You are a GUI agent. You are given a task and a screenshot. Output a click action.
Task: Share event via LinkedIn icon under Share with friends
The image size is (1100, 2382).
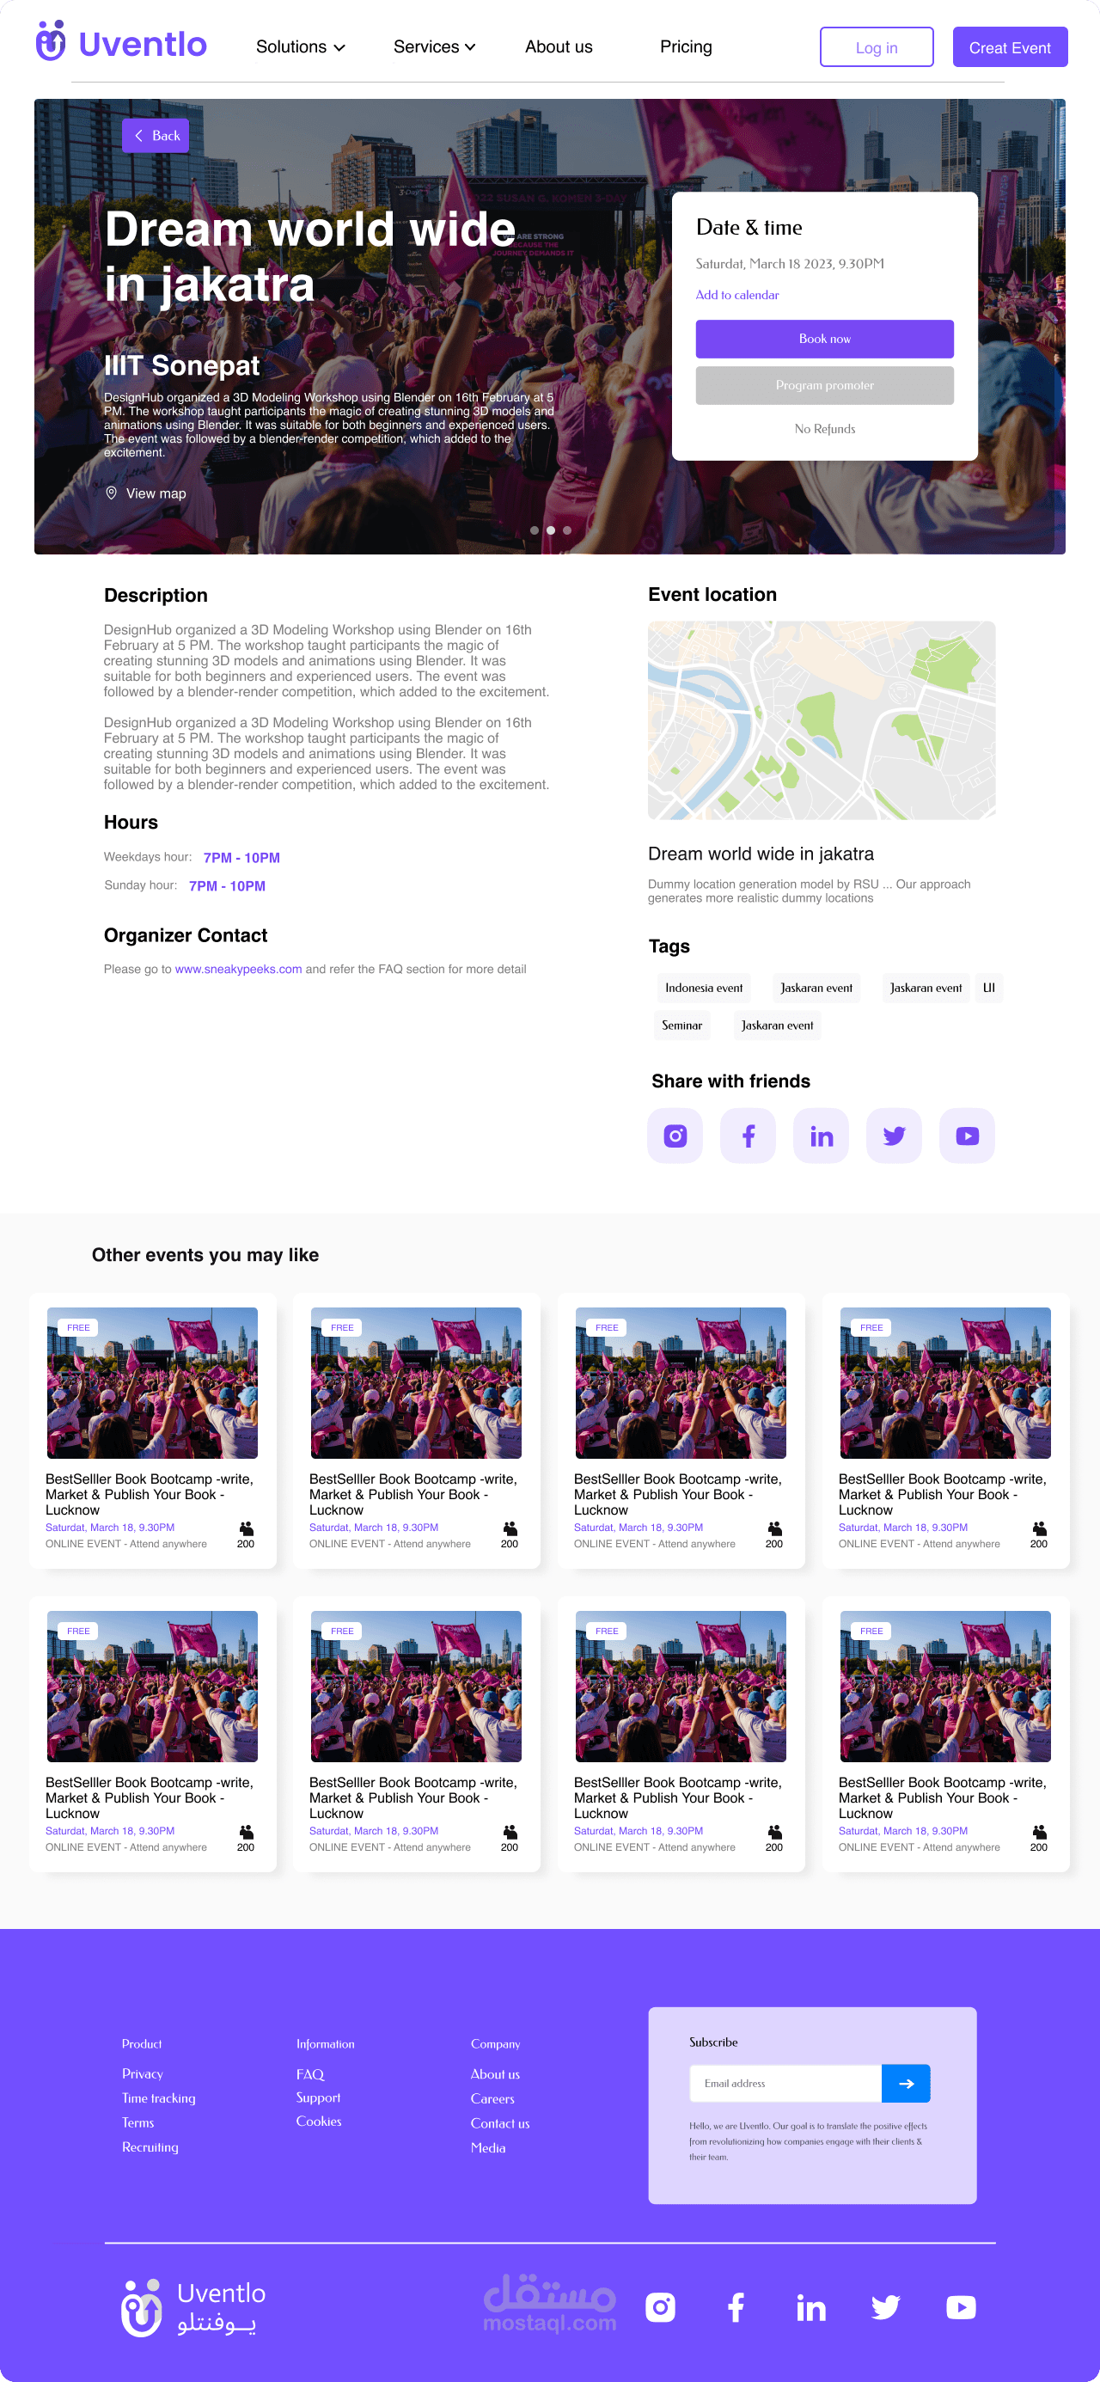point(821,1136)
